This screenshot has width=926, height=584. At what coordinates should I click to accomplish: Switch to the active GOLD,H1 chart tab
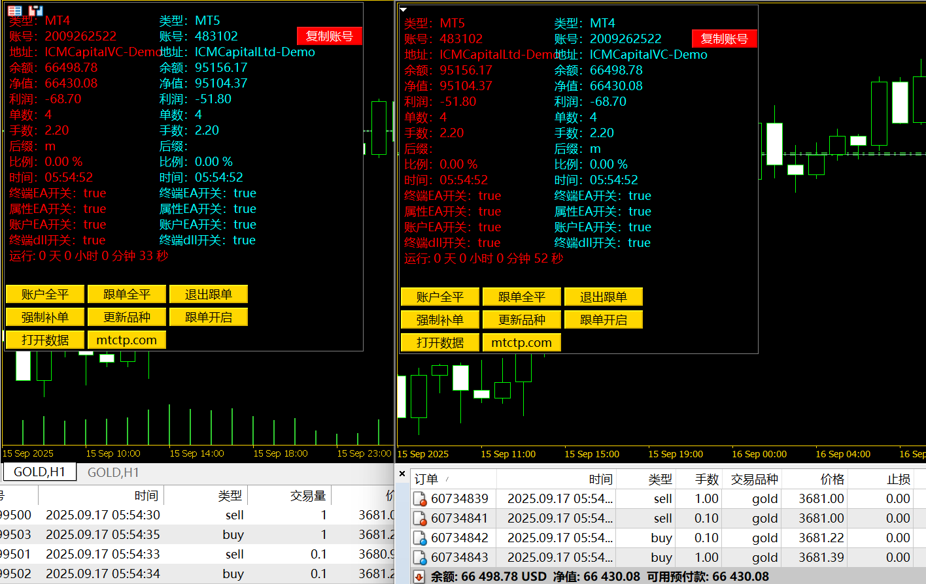click(x=39, y=472)
